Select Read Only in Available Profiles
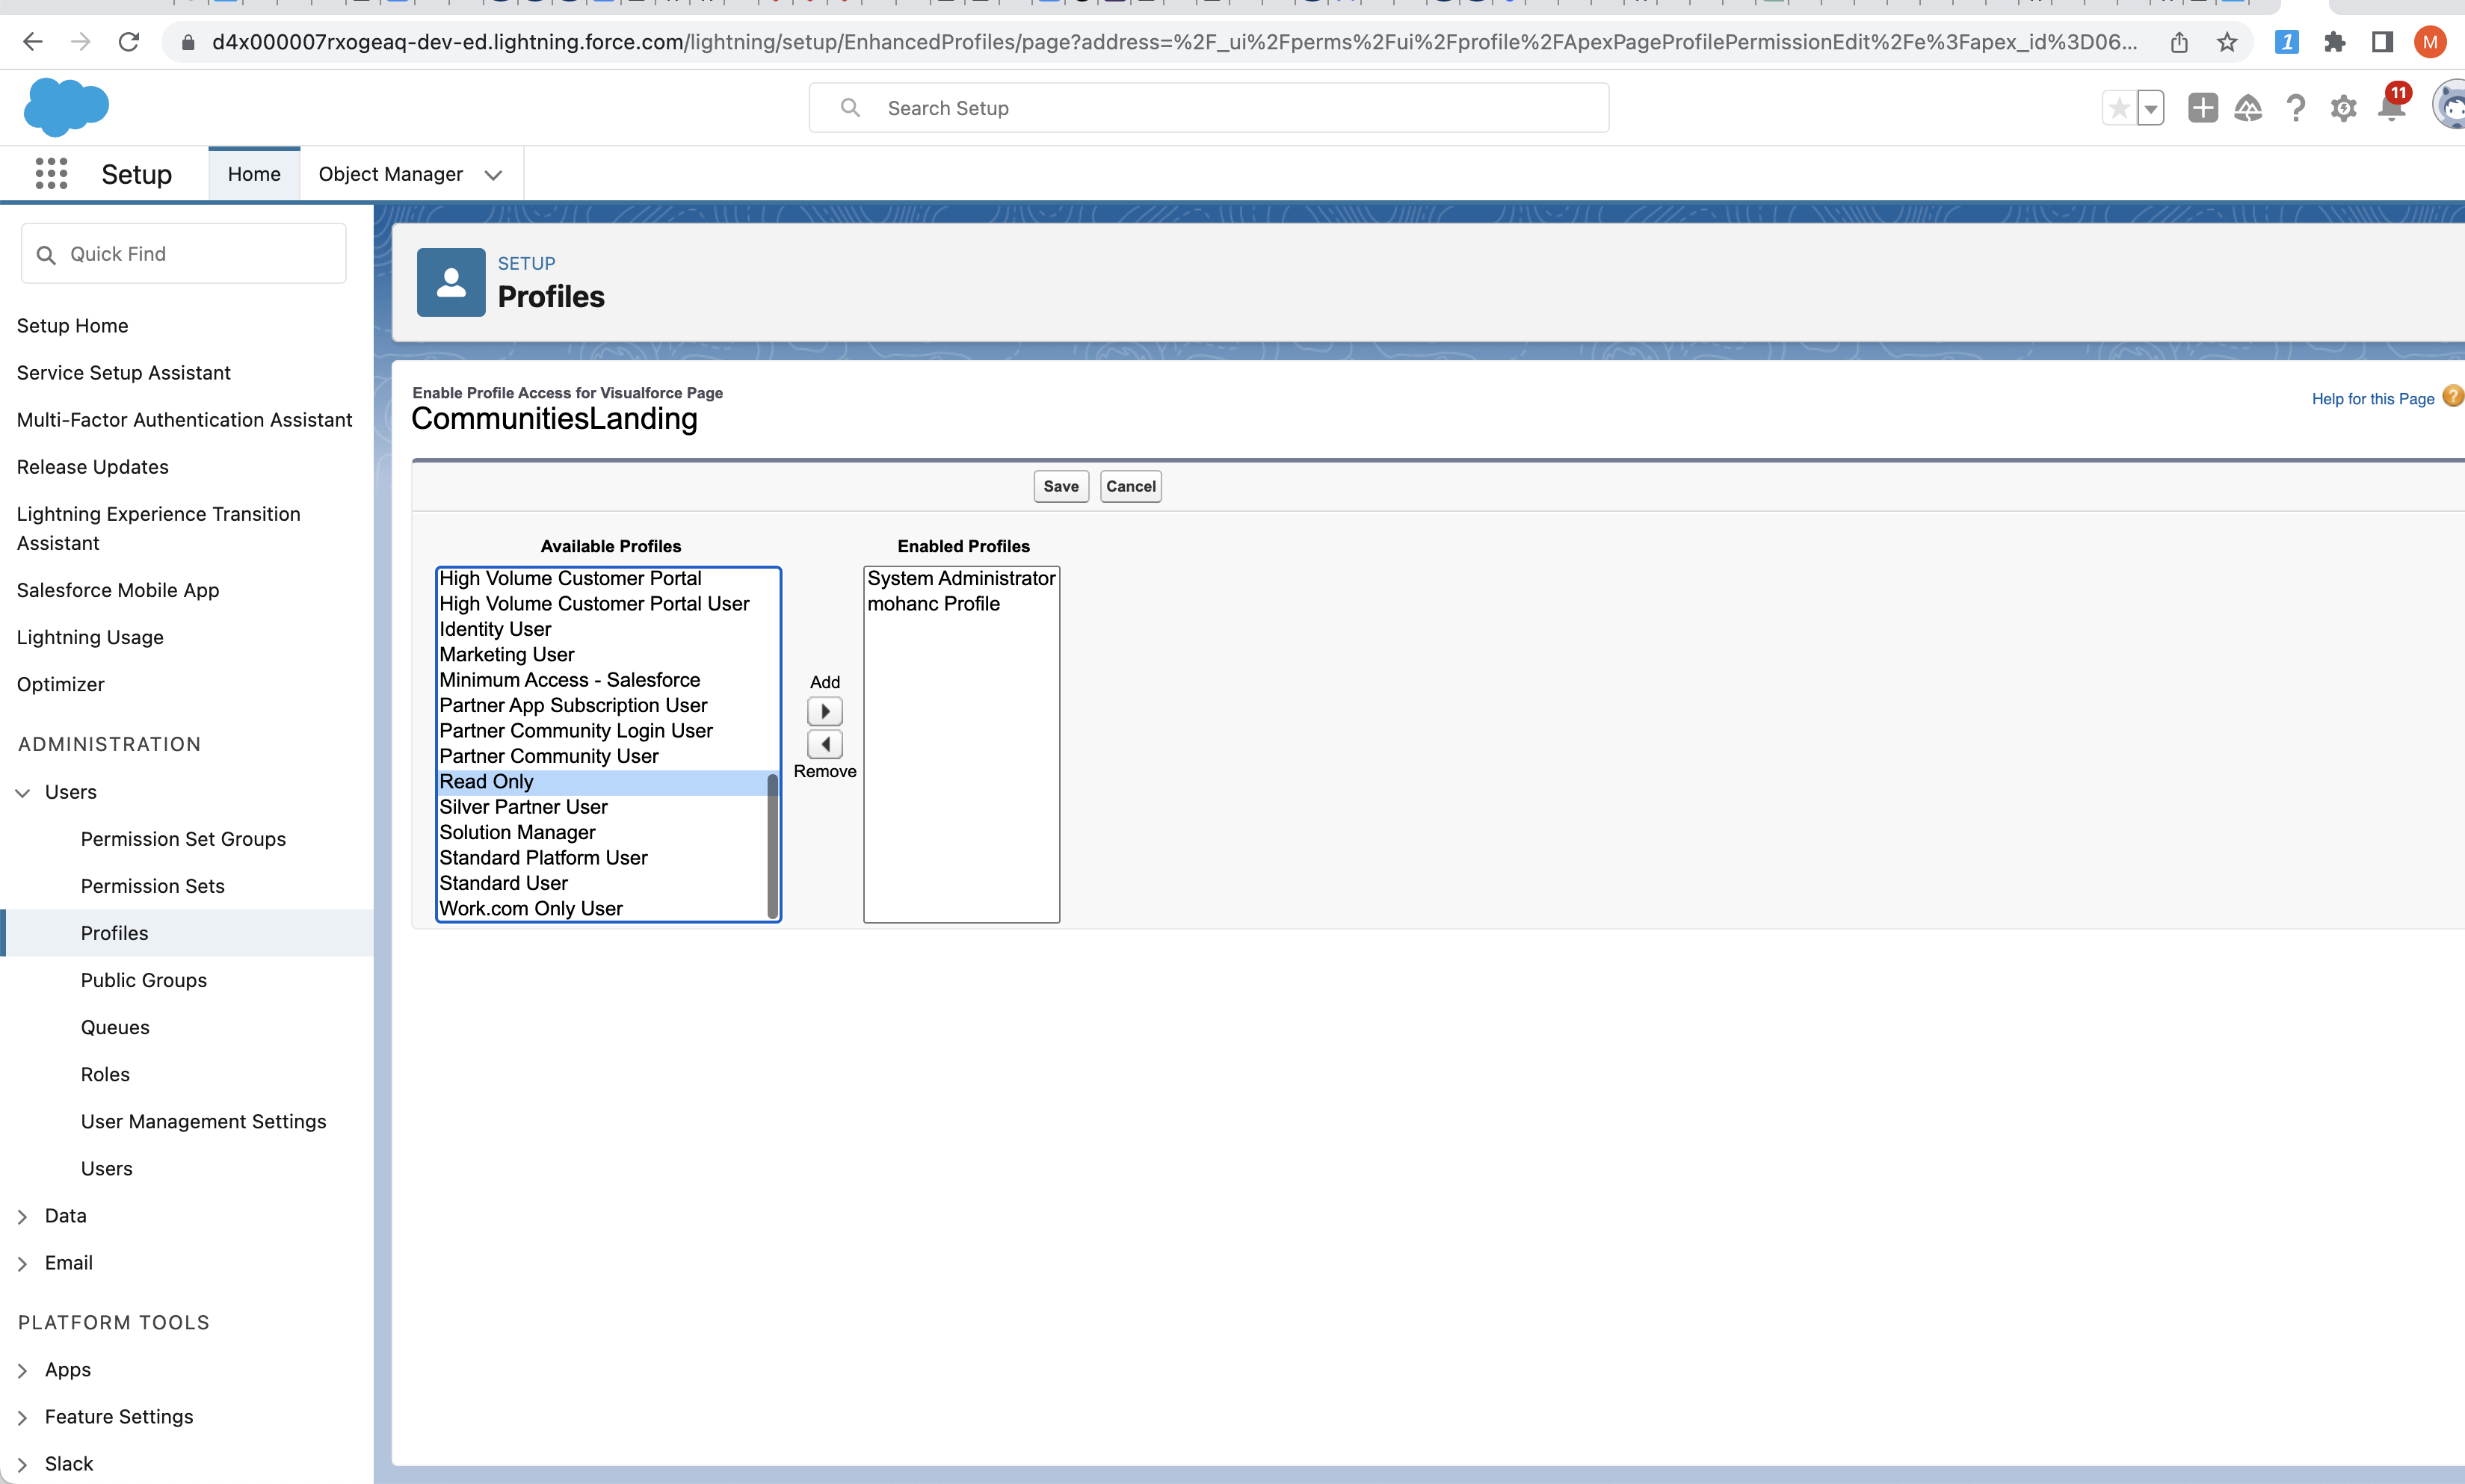 [x=602, y=782]
